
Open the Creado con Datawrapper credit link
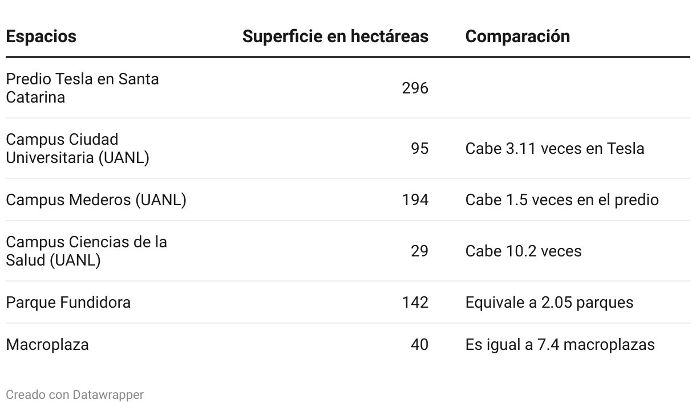(75, 394)
